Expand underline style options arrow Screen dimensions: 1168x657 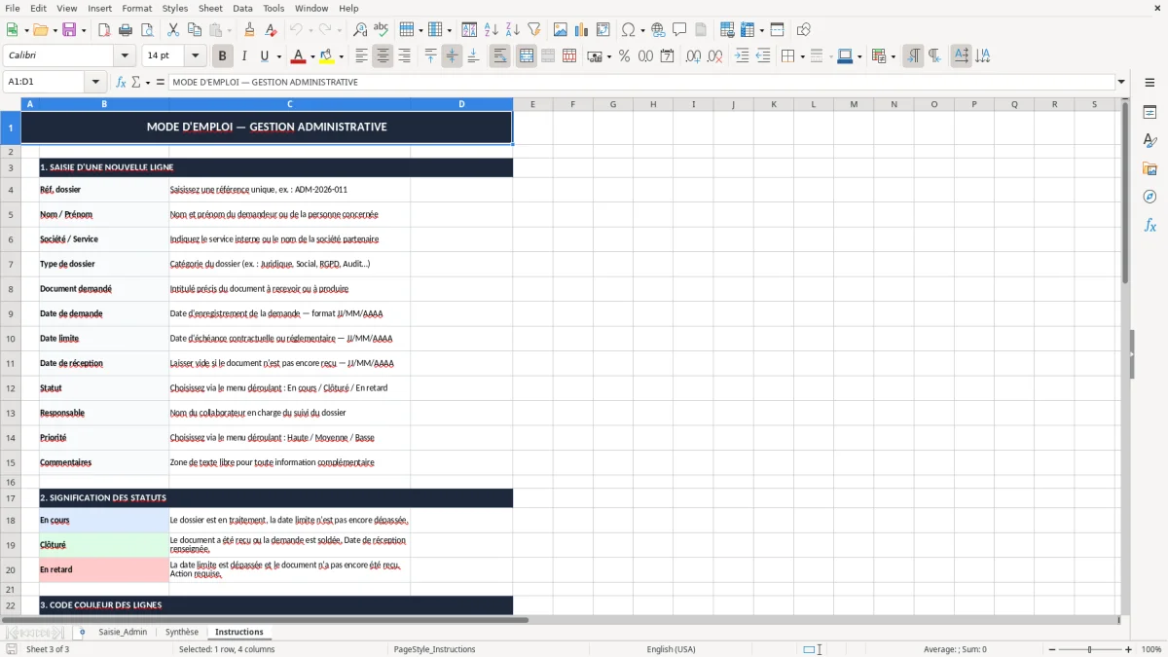[278, 56]
